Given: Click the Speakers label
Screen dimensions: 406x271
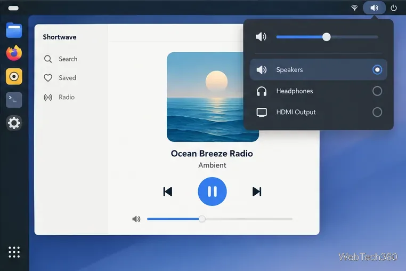Looking at the screenshot, I should [x=289, y=70].
